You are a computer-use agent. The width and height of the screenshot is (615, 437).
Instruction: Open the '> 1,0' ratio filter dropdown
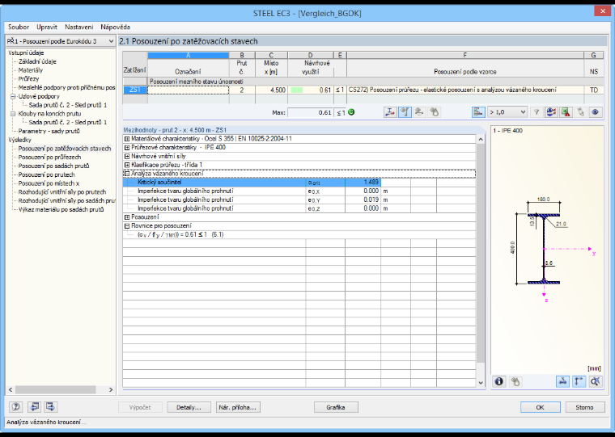pyautogui.click(x=507, y=112)
